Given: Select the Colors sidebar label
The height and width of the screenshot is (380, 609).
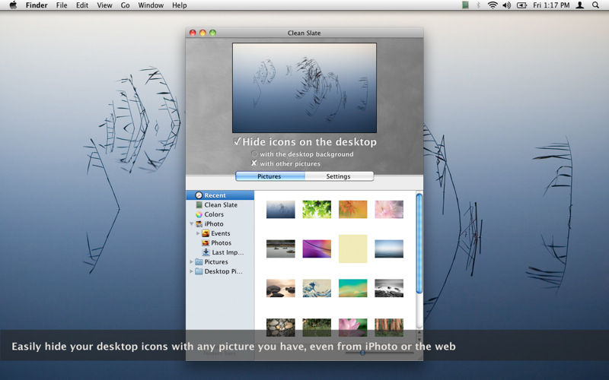Looking at the screenshot, I should (214, 214).
